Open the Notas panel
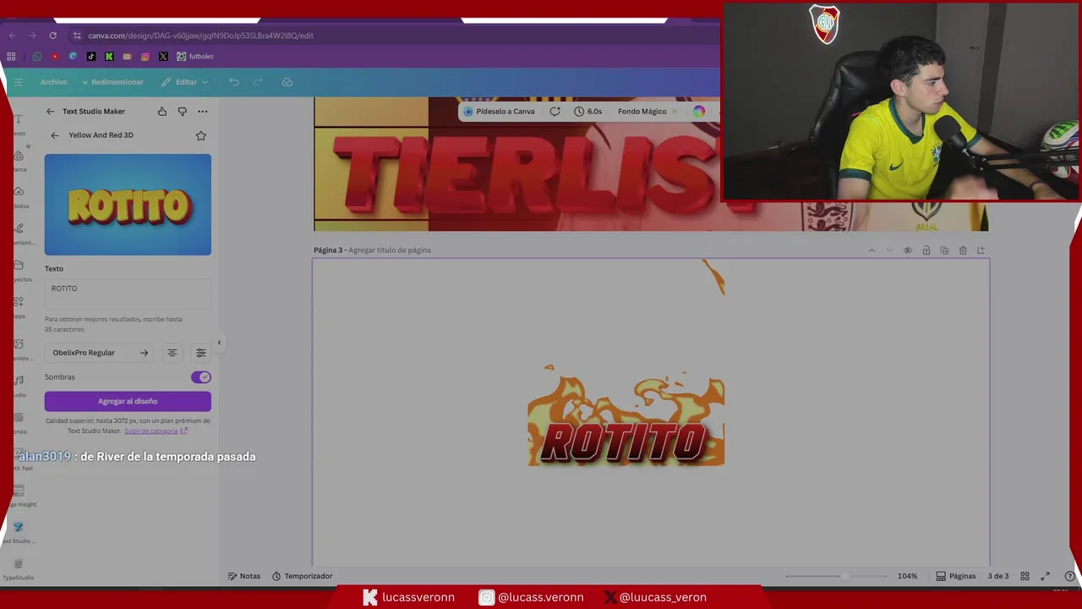Screen dimensions: 1082x609 tap(244, 576)
